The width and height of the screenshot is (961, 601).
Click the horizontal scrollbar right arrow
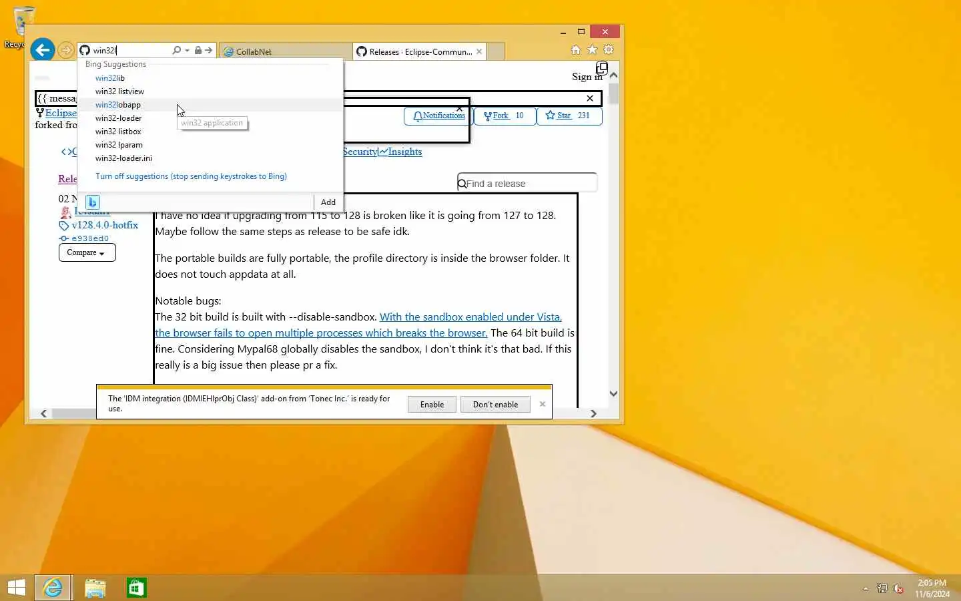pos(593,413)
